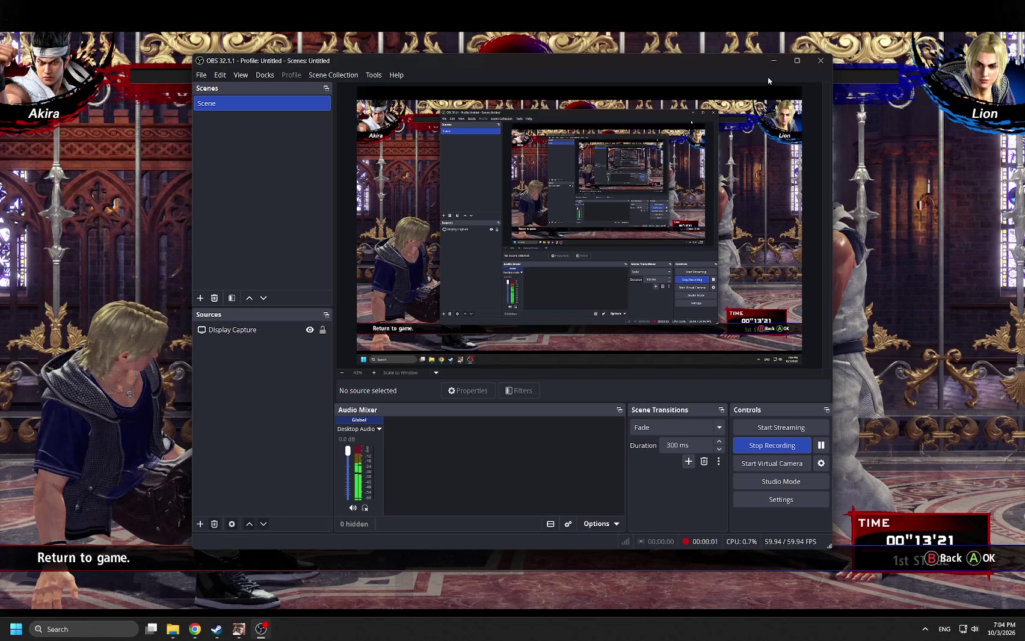
Task: Toggle audio monitoring headphones for Desktop Audio
Action: (x=365, y=508)
